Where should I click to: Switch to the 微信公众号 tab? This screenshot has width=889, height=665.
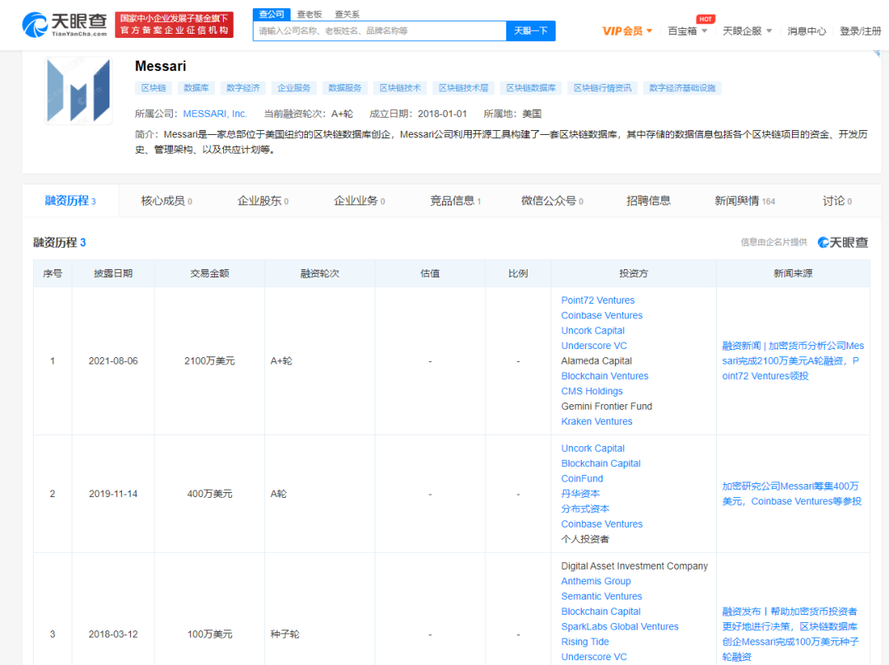[x=552, y=201]
